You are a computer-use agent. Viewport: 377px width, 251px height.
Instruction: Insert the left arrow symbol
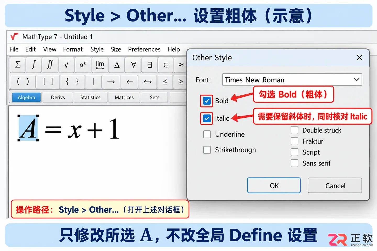[x=130, y=82]
